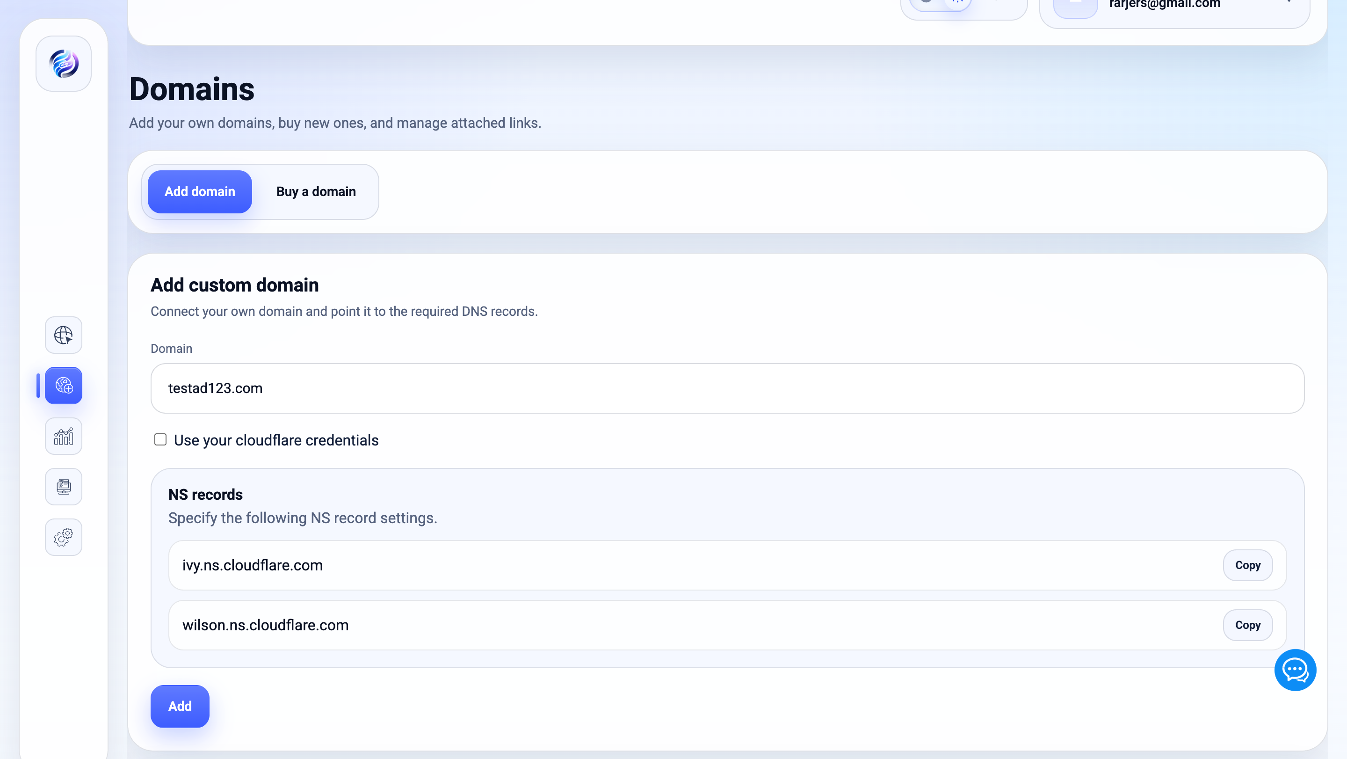
Task: Select the active Domains globe-plus sidebar icon
Action: tap(63, 386)
